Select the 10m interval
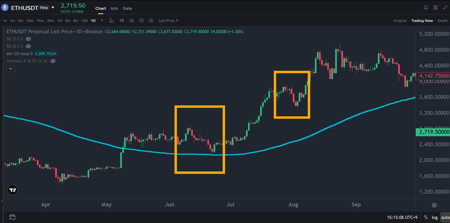450x223 pixels. tap(30, 21)
